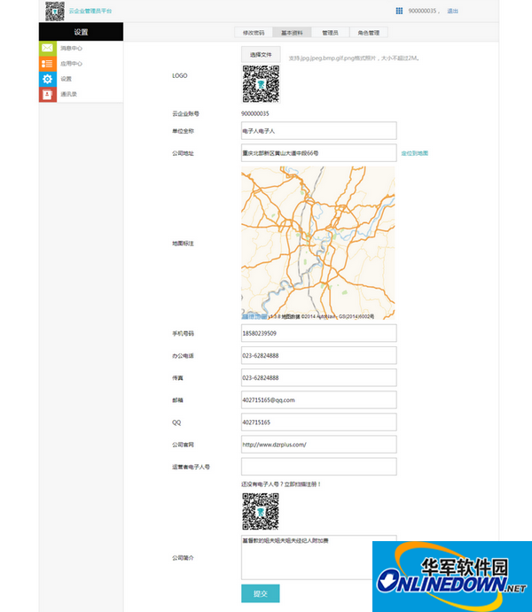Focus the 公司简介 text area

[318, 557]
